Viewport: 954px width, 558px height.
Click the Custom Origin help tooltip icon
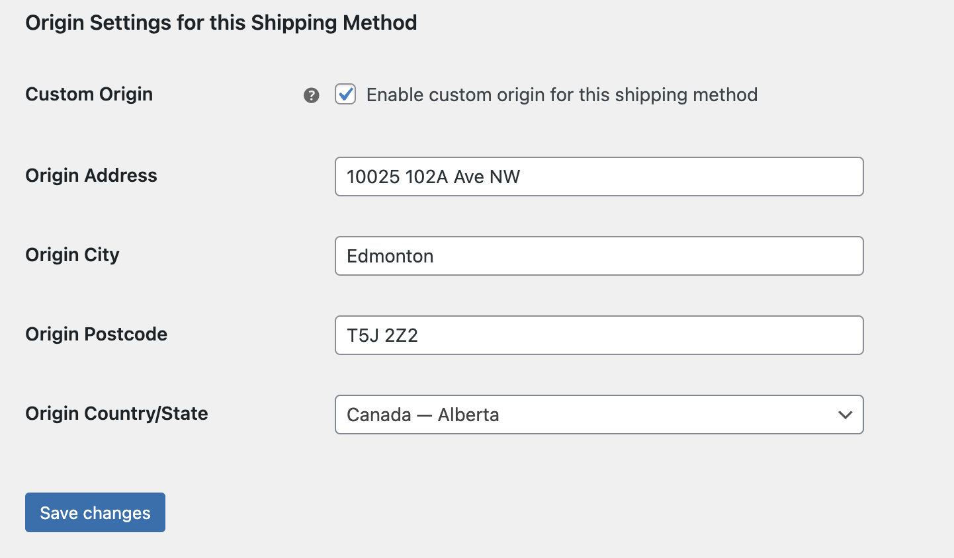tap(310, 96)
